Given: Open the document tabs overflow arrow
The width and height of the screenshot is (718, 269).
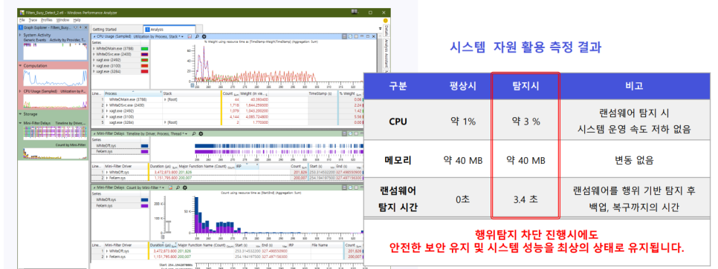Looking at the screenshot, I should pyautogui.click(x=380, y=29).
